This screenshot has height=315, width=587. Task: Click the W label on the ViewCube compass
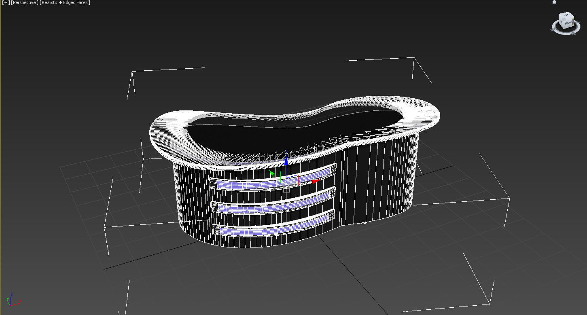tap(553, 30)
